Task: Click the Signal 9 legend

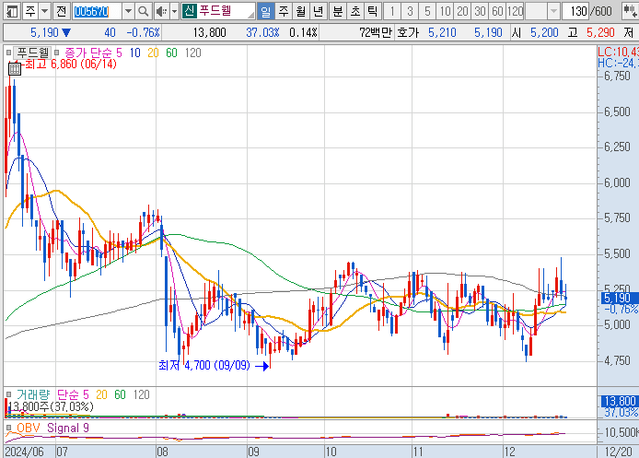Action: pos(67,428)
